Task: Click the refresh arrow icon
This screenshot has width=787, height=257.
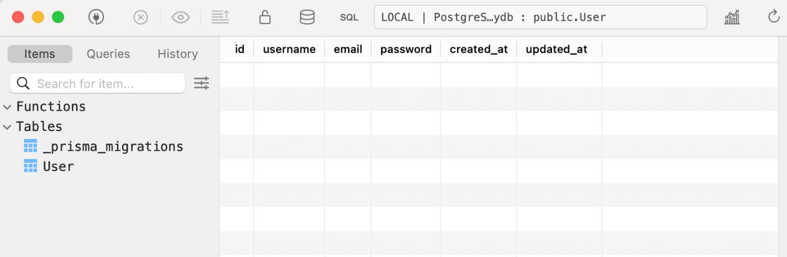Action: [x=774, y=17]
